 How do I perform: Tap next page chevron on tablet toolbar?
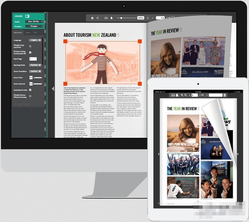(207, 95)
